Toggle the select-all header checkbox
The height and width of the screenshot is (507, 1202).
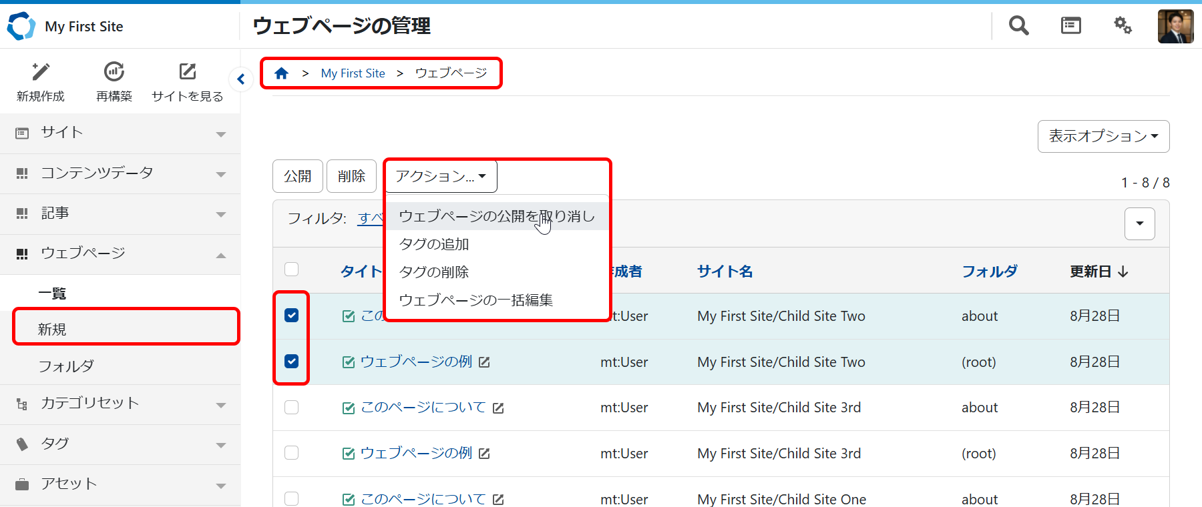tap(292, 270)
